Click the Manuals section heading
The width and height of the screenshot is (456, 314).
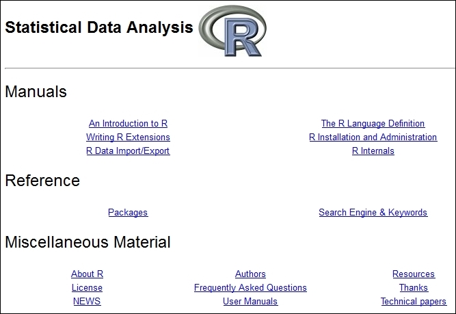pyautogui.click(x=36, y=92)
